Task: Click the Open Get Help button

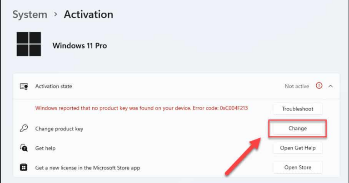Action: [298, 148]
